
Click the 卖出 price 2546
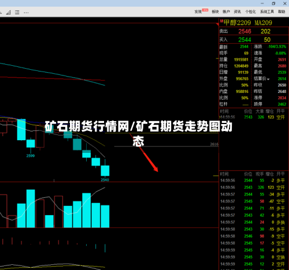[244, 31]
